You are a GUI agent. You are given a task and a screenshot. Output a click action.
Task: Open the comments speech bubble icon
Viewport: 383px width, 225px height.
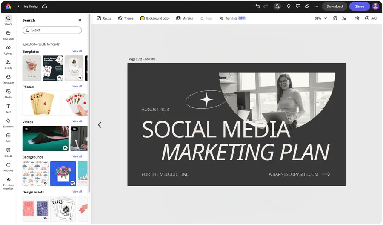tap(297, 6)
